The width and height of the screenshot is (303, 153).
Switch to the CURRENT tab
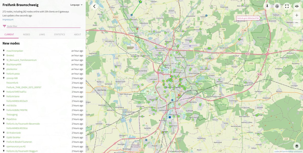(9, 35)
